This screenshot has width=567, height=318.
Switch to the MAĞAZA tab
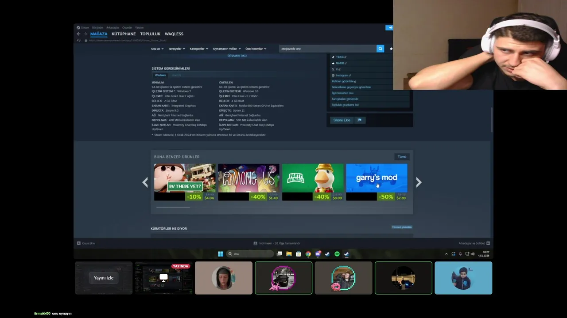[x=99, y=34]
